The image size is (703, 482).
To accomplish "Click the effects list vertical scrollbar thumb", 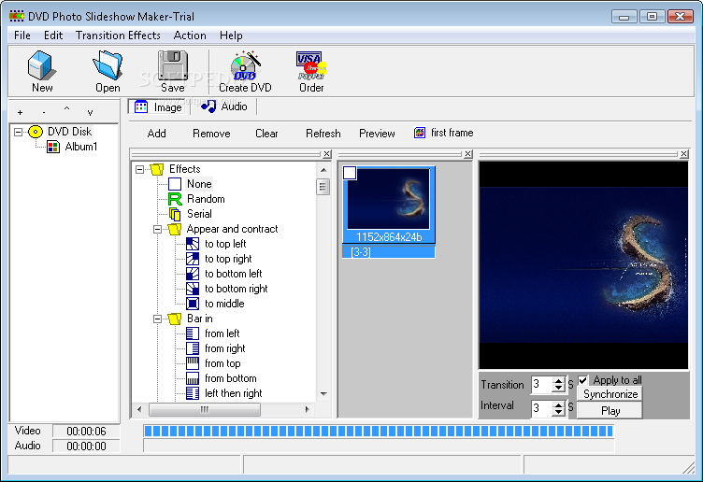I will [323, 186].
